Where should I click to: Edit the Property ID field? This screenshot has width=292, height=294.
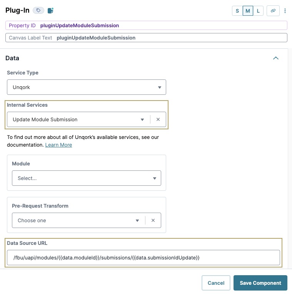146,25
